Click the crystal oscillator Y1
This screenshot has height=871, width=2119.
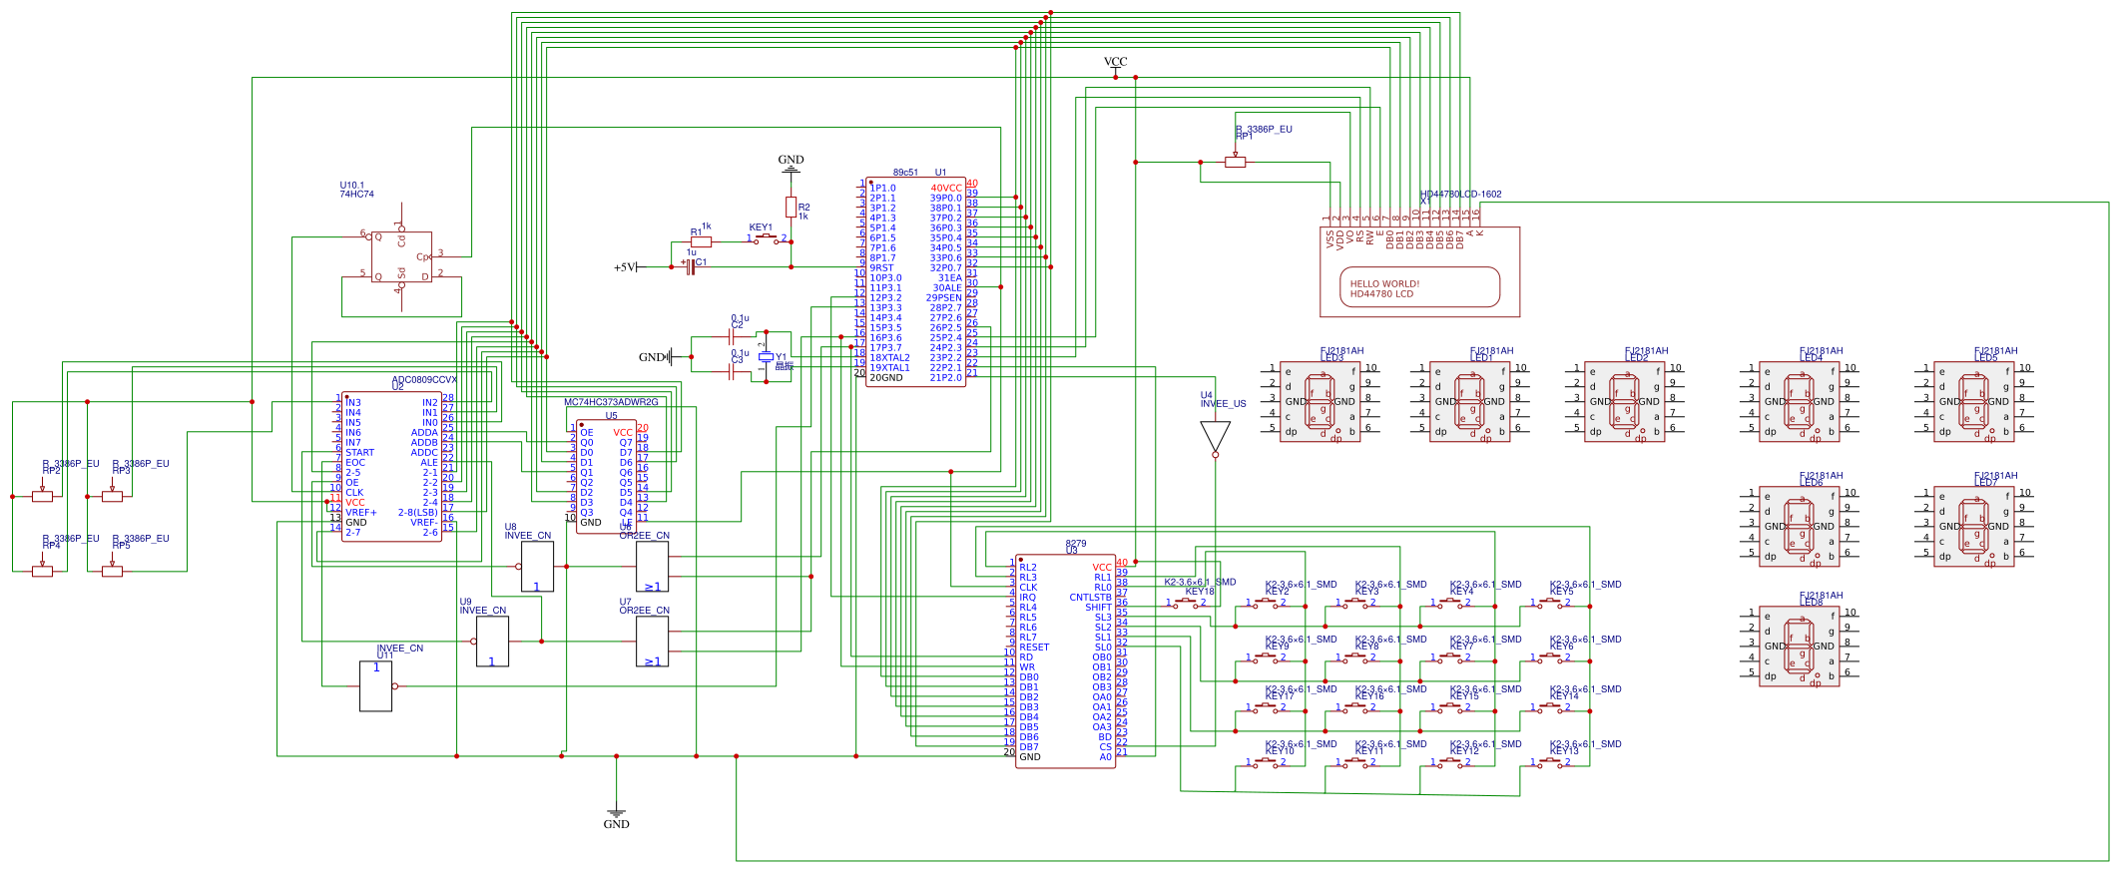[766, 356]
